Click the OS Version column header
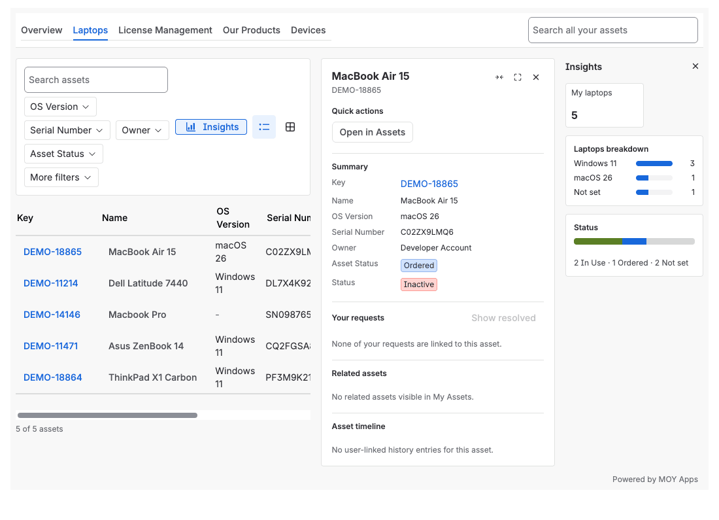 (x=233, y=218)
